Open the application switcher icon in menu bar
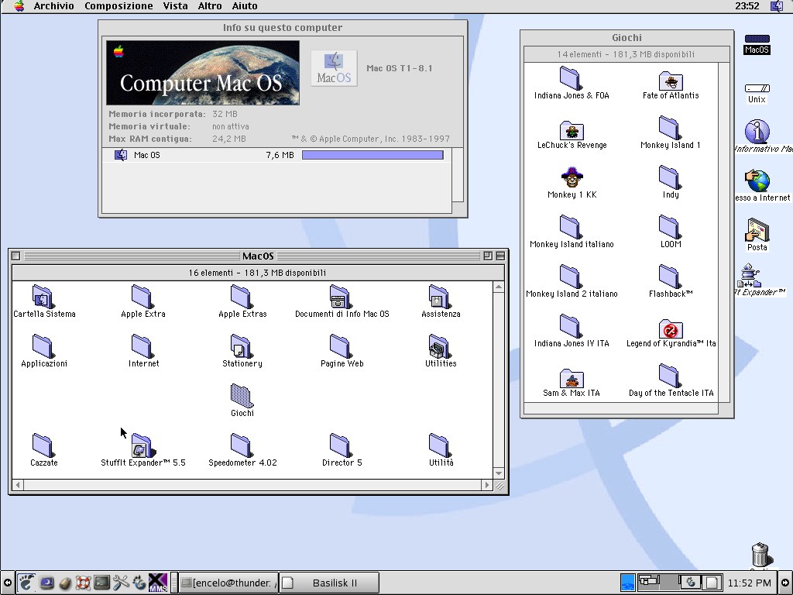Screen dimensions: 793x595 776,6
